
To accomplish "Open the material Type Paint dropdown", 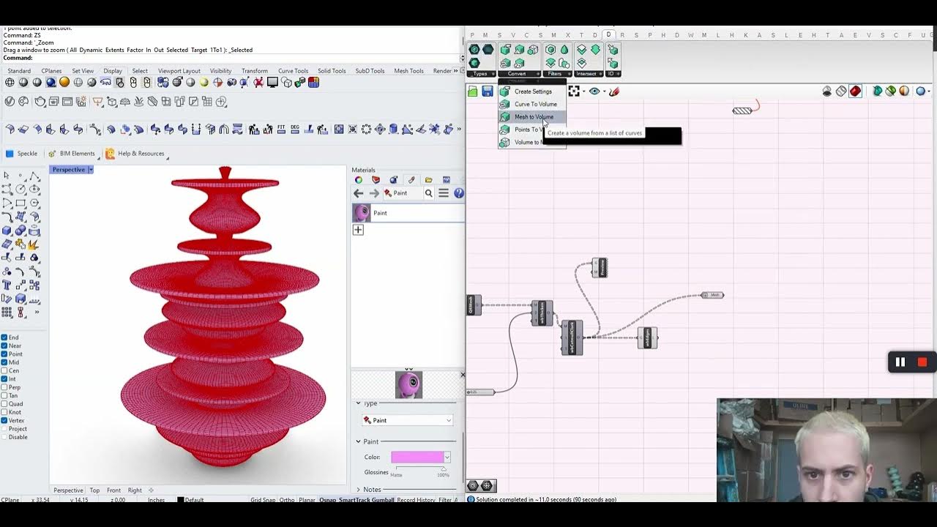I will (x=408, y=420).
